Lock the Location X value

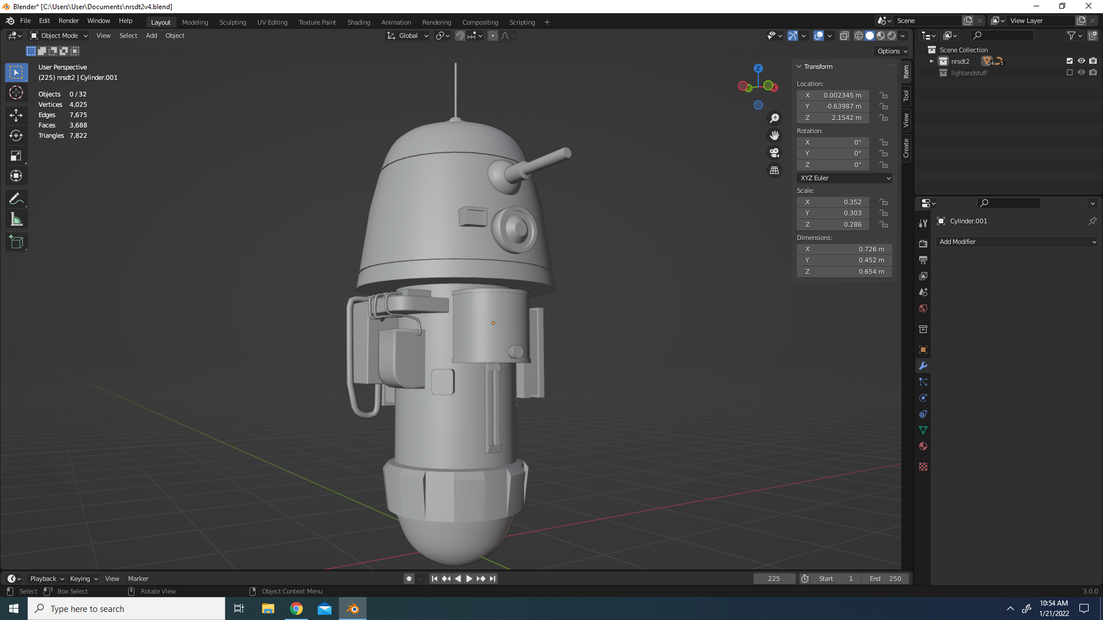(x=884, y=95)
